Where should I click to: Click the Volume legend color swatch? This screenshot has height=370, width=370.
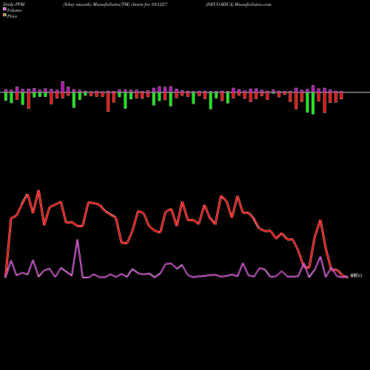point(4,9)
